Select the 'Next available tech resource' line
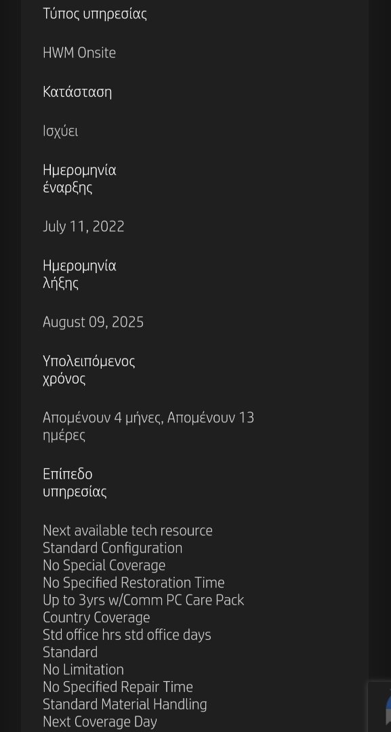 coord(128,531)
